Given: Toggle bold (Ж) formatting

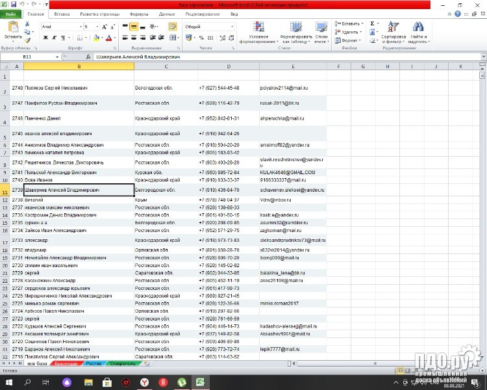Looking at the screenshot, I should pos(45,38).
